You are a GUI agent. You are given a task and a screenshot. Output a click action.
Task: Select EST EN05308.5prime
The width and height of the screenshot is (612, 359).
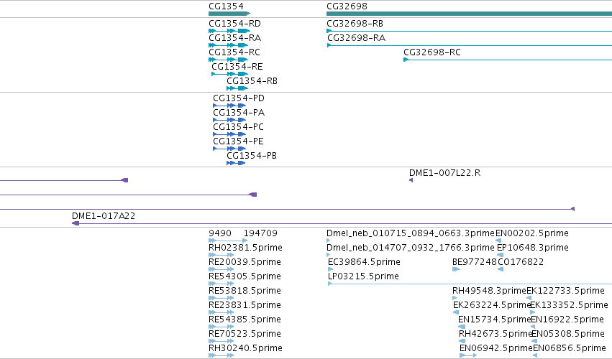[568, 334]
